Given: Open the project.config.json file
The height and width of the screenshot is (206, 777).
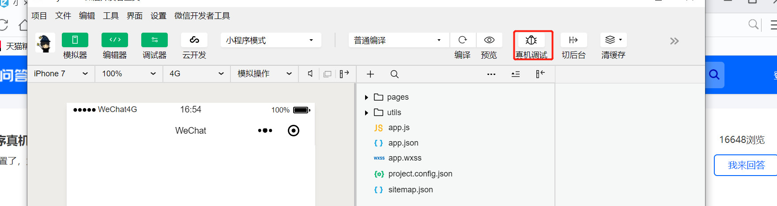Looking at the screenshot, I should (x=420, y=174).
